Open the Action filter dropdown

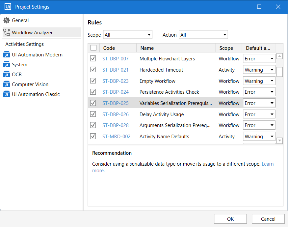tap(203, 35)
